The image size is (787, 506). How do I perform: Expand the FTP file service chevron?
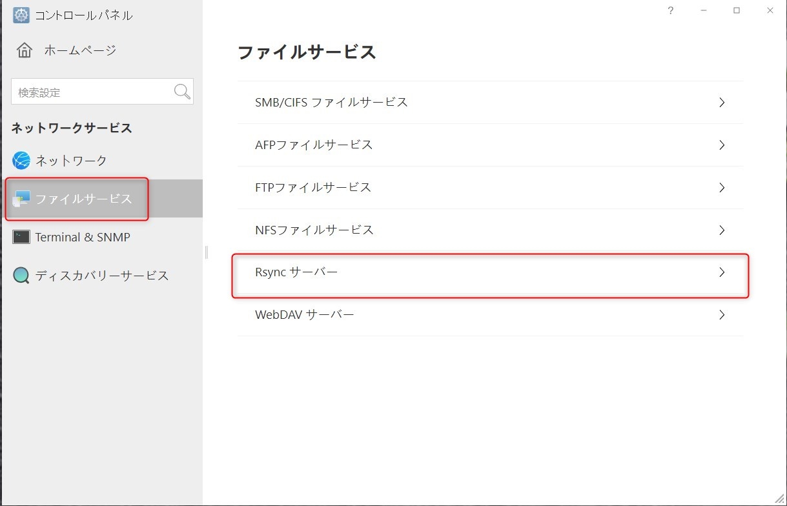[x=722, y=188]
